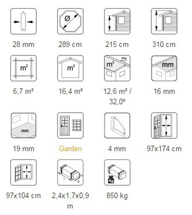Click the 289 cm diameter label

[70, 45]
